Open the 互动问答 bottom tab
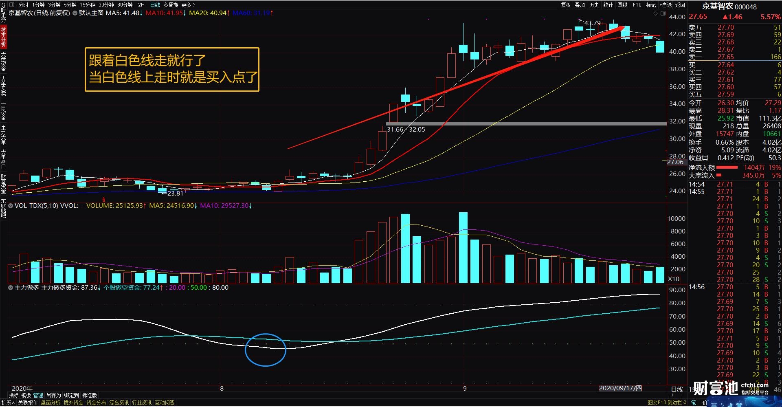This screenshot has height=407, width=782. [165, 403]
